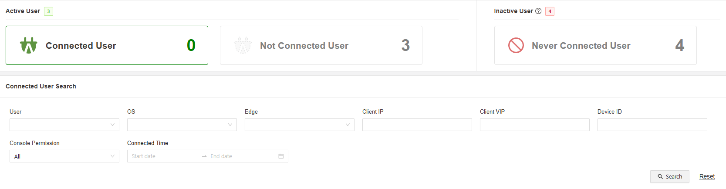Click the Active User count badge

pos(48,11)
